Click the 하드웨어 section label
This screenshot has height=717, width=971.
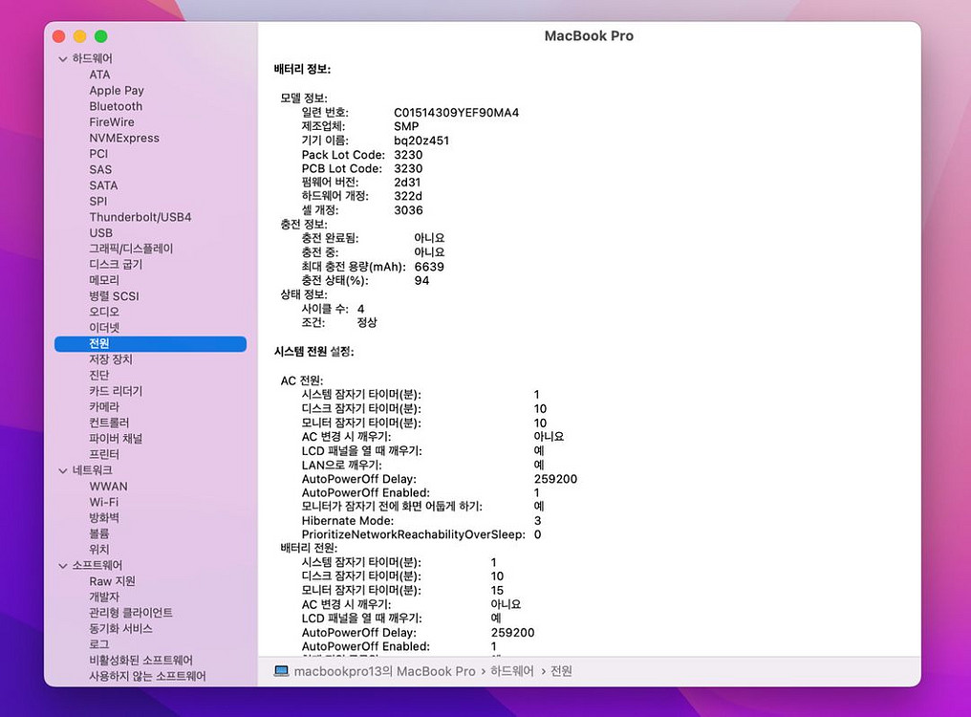(x=93, y=58)
